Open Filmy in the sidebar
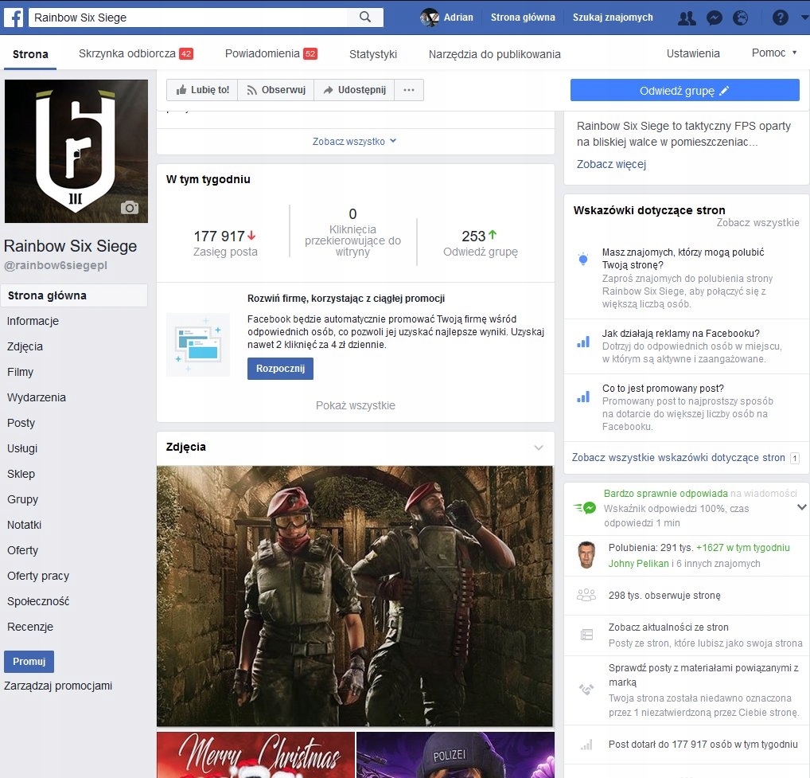The image size is (810, 778). [x=20, y=372]
